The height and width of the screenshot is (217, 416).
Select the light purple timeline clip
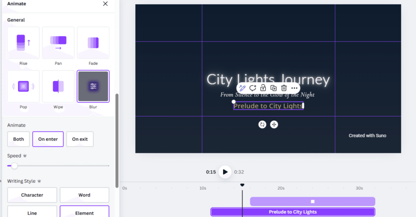coord(312,201)
